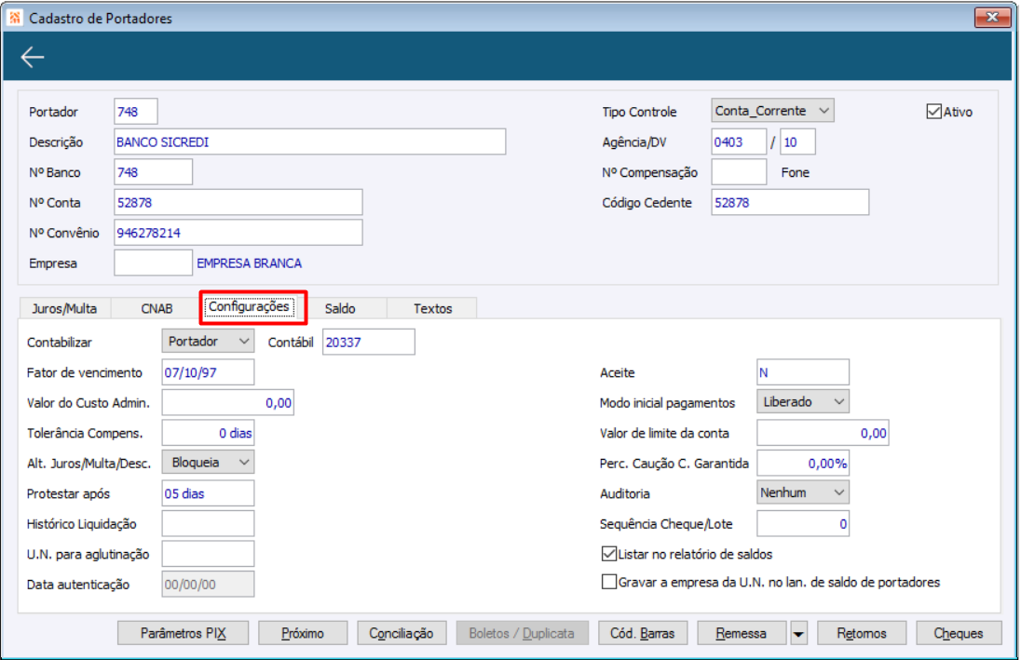Click the Cód. Barras button
Viewport: 1021px width, 660px height.
[x=642, y=633]
